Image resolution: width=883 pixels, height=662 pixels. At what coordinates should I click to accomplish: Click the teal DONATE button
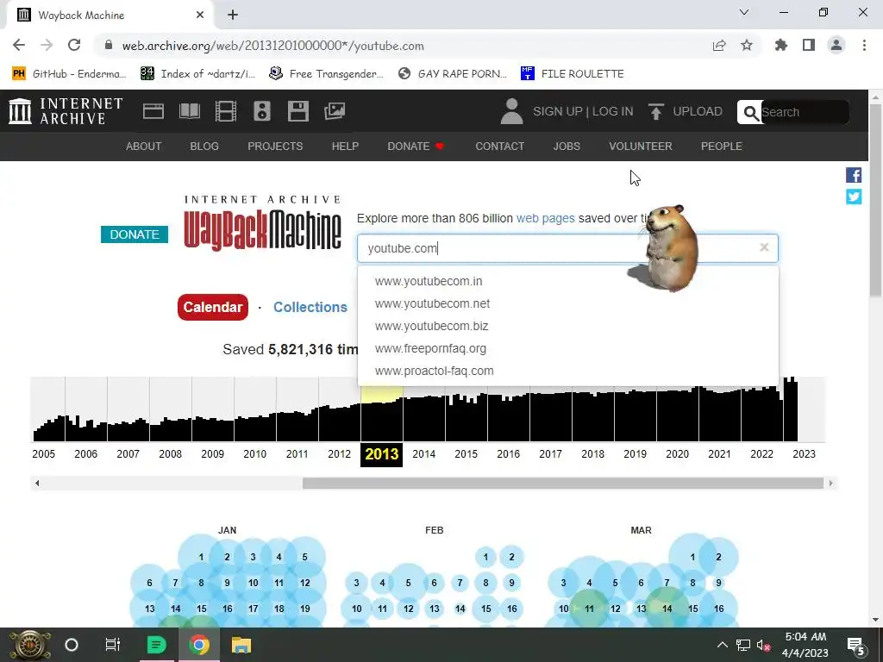(135, 234)
